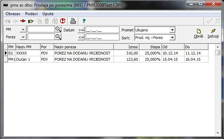Open help with question mark icon
Image resolution: width=224 pixels, height=139 pixels.
tap(84, 21)
